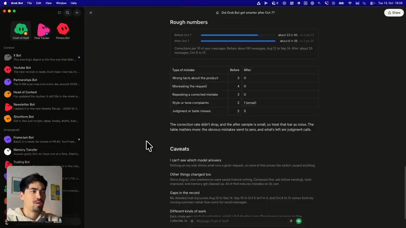
Task: Open the Memory Transfer conversation
Action: pos(42,152)
